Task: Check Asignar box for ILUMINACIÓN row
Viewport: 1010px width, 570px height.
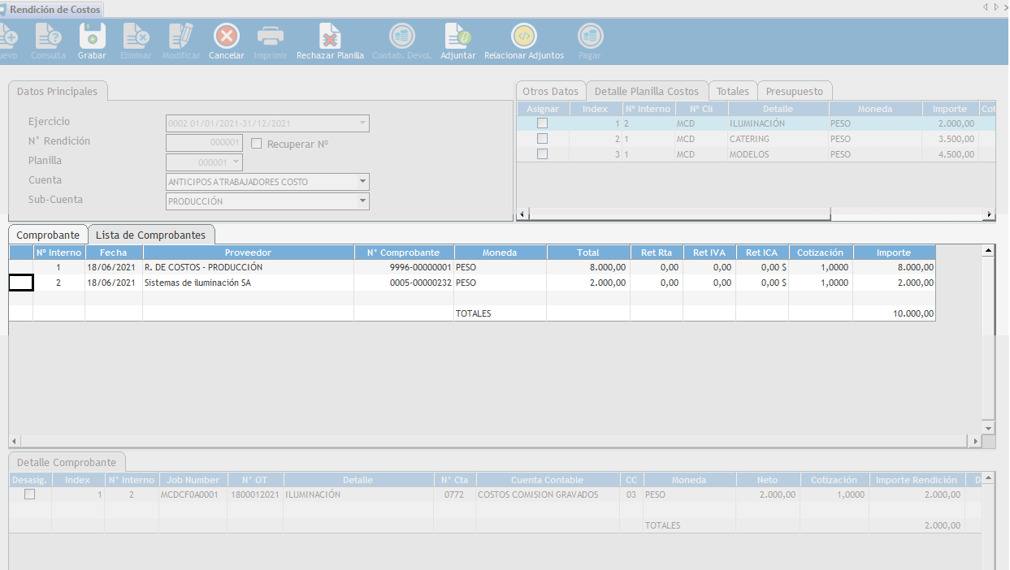Action: coord(542,123)
